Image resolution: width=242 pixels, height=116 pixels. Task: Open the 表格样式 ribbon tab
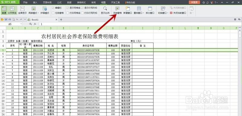coord(81,2)
